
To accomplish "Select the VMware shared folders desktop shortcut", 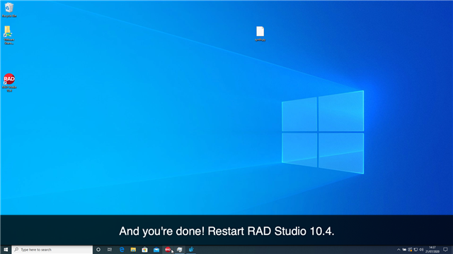I will coord(9,35).
